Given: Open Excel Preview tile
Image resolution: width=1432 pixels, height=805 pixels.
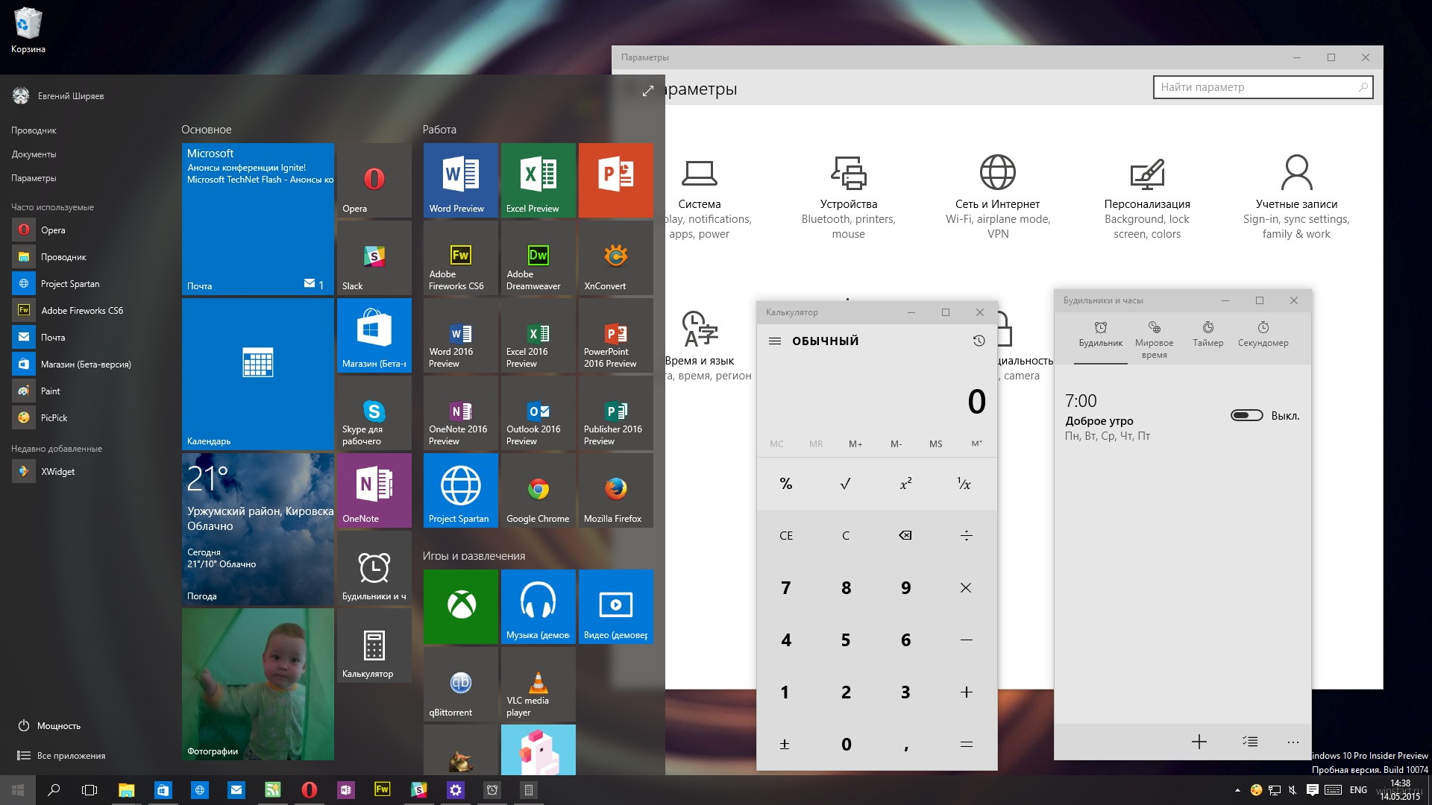Looking at the screenshot, I should pyautogui.click(x=538, y=180).
